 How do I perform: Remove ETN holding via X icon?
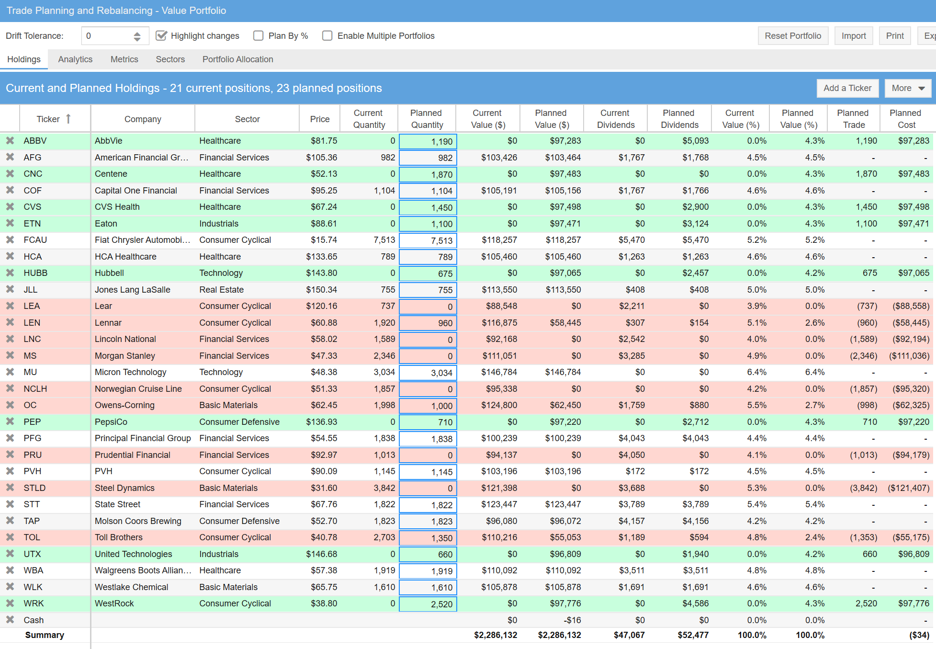pyautogui.click(x=10, y=223)
